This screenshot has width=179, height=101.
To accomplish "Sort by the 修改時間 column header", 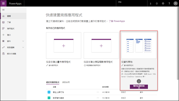I will click(x=105, y=87).
